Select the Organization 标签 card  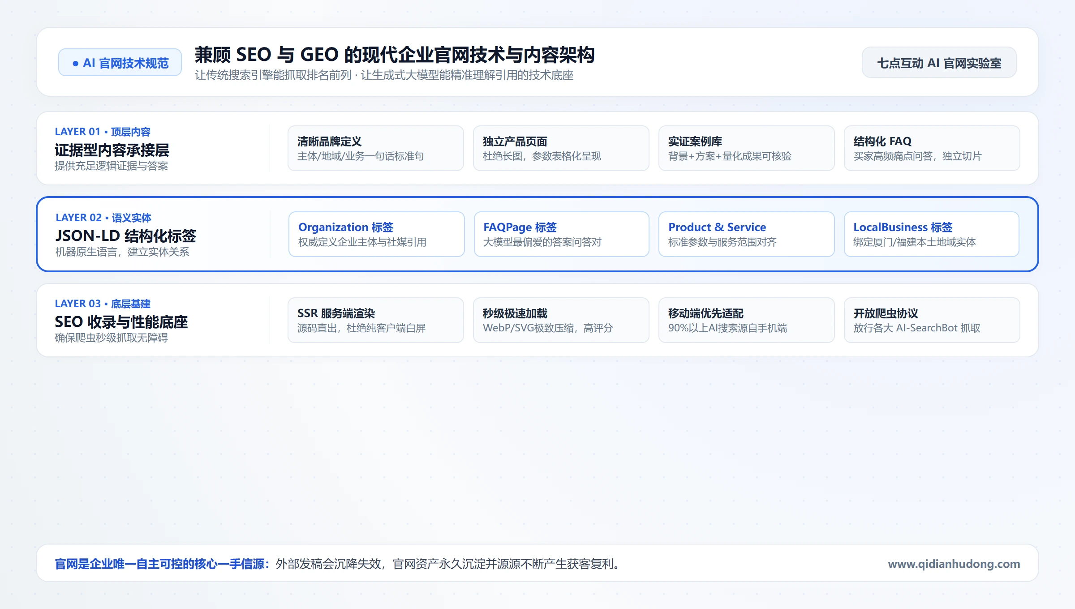[377, 234]
